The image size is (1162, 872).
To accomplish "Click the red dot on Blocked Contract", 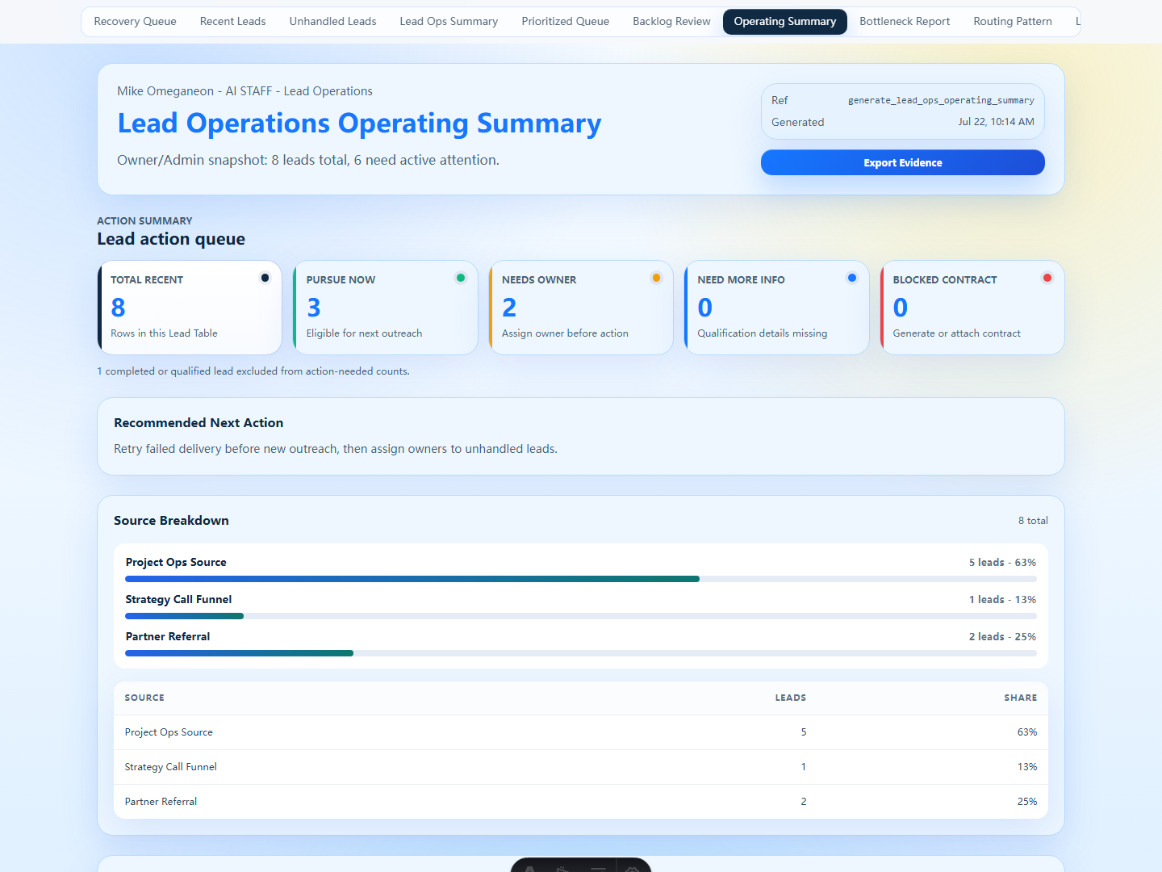I will click(1047, 278).
